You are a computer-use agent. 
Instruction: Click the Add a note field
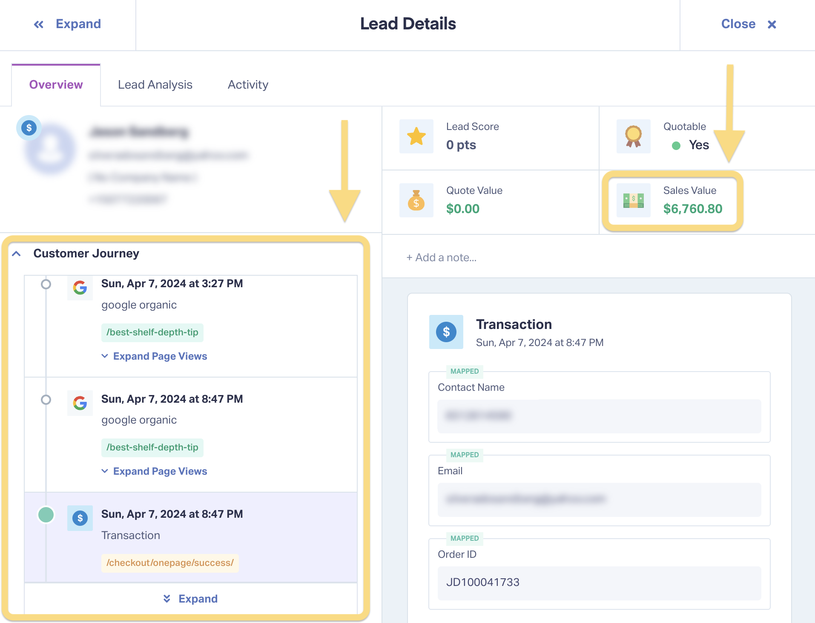442,257
